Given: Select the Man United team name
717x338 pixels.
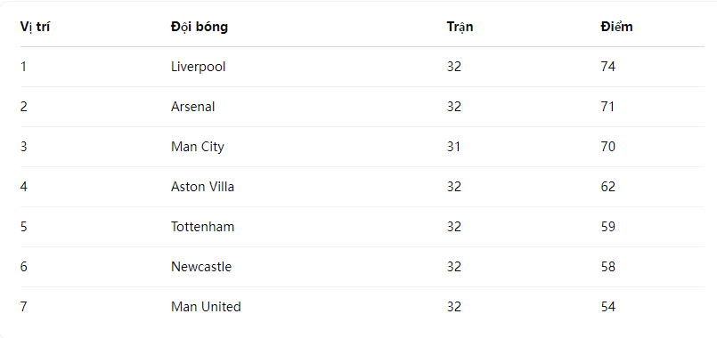Looking at the screenshot, I should tap(206, 307).
